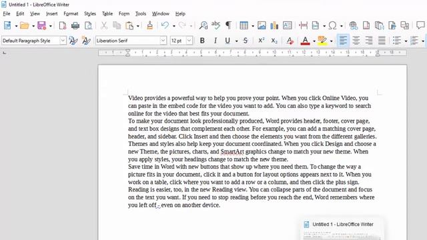Screen dimensions: 427x240
Task: Toggle Strikethrough formatting
Action: (246, 41)
